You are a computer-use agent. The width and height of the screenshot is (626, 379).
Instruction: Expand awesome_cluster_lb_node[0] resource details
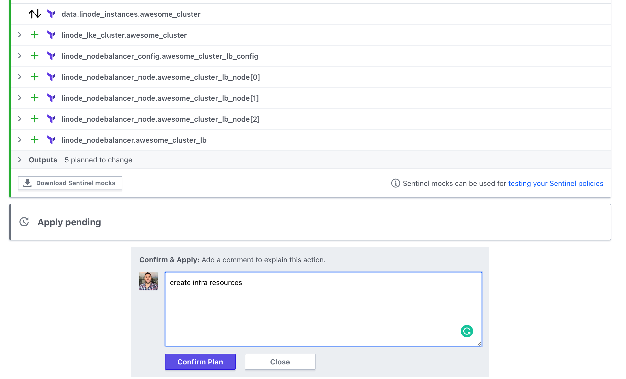(x=20, y=77)
